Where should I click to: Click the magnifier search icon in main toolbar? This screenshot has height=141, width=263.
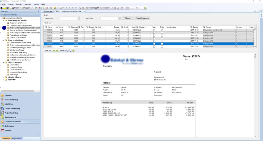pos(60,8)
